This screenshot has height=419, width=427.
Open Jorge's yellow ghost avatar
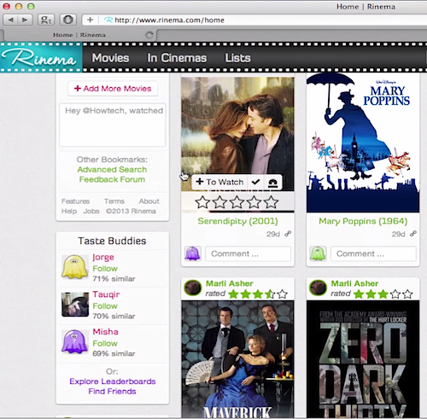pos(75,266)
